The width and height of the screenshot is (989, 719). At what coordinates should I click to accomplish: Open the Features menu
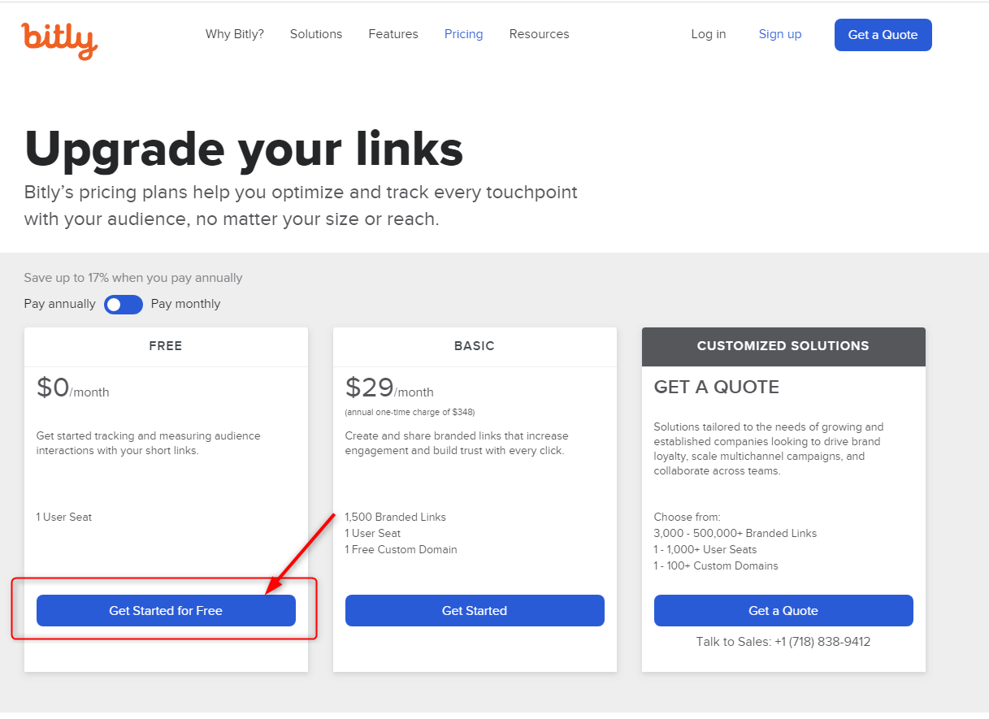click(x=393, y=34)
